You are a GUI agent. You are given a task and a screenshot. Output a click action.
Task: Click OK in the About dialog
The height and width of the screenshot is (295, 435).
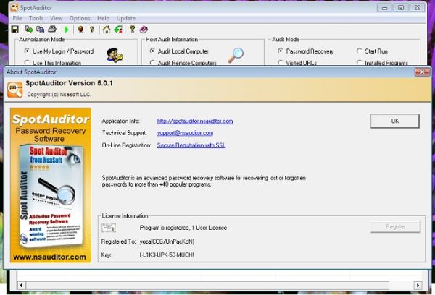[395, 121]
